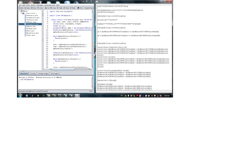Click 'X Wins 2-X' line in output window
This screenshot has height=164, width=231.
tap(107, 80)
